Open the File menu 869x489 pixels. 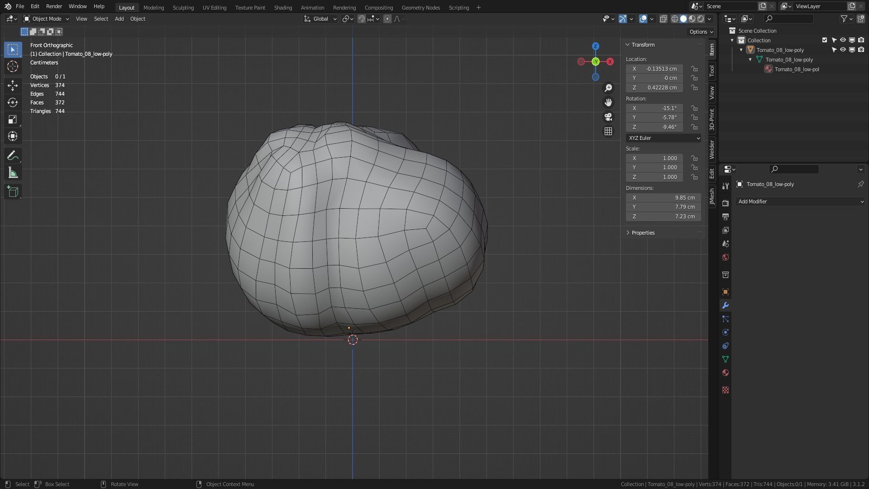point(20,6)
